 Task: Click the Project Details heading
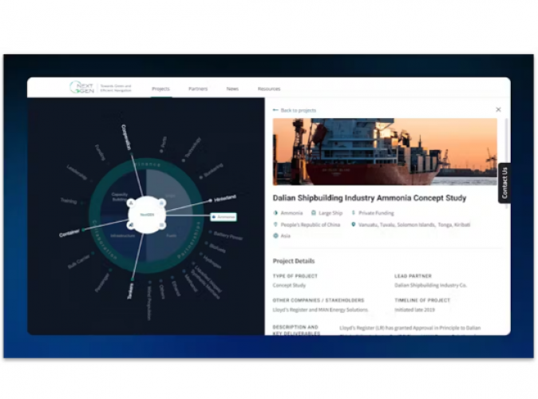pyautogui.click(x=294, y=261)
